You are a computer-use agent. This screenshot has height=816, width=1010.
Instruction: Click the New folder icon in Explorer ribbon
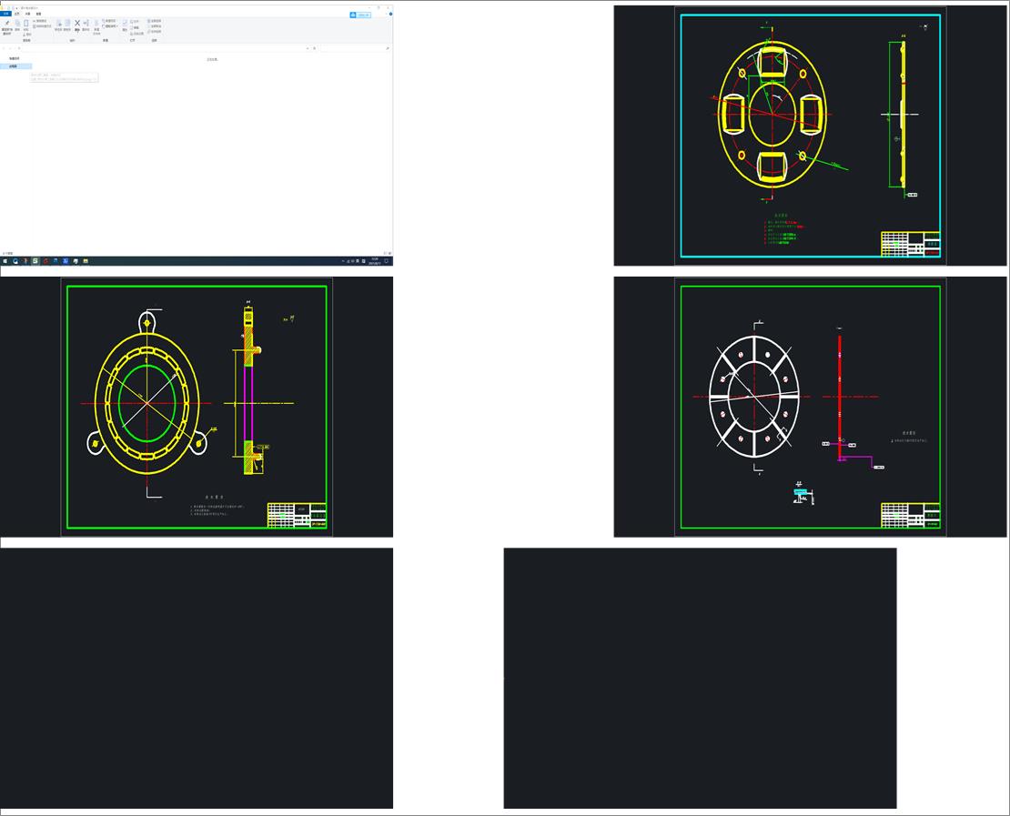coord(96,27)
